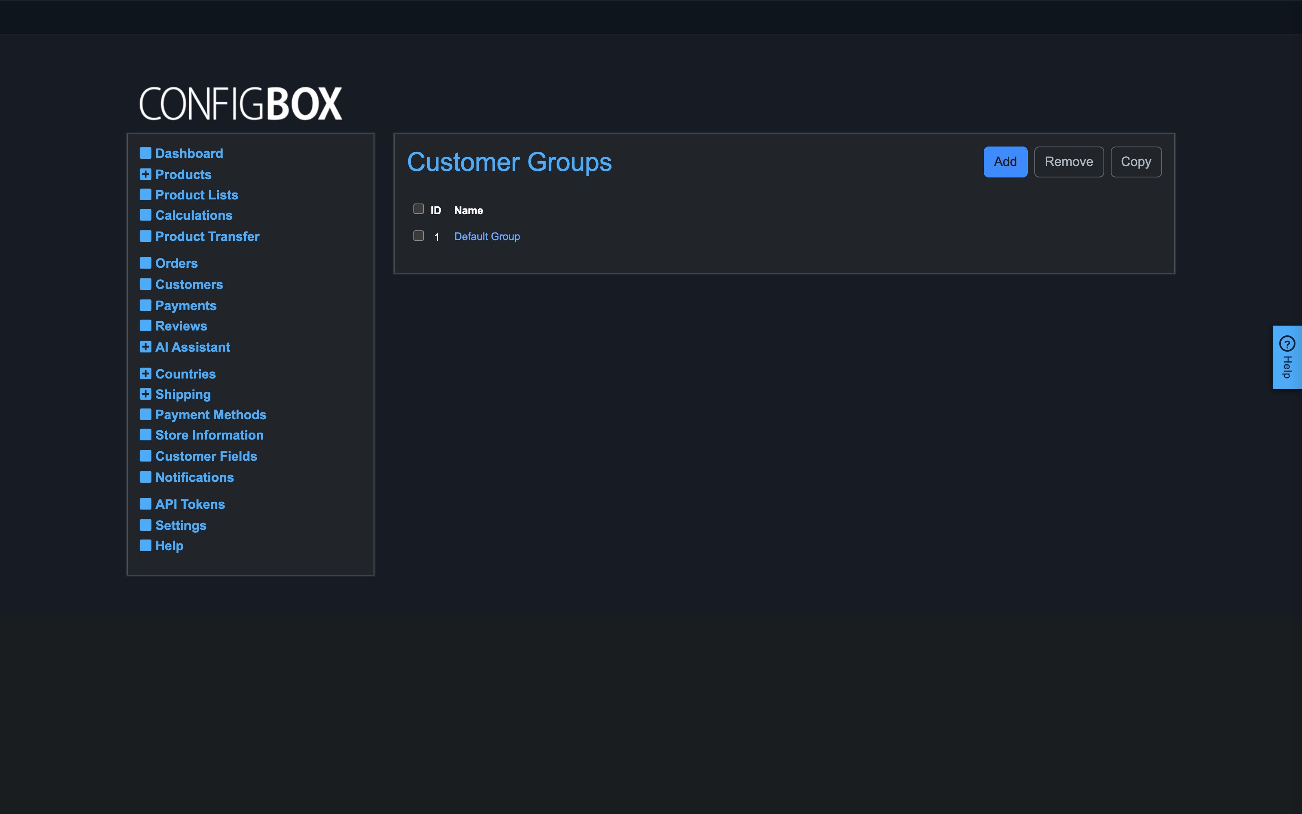Expand the AI Assistant plus icon

(145, 347)
